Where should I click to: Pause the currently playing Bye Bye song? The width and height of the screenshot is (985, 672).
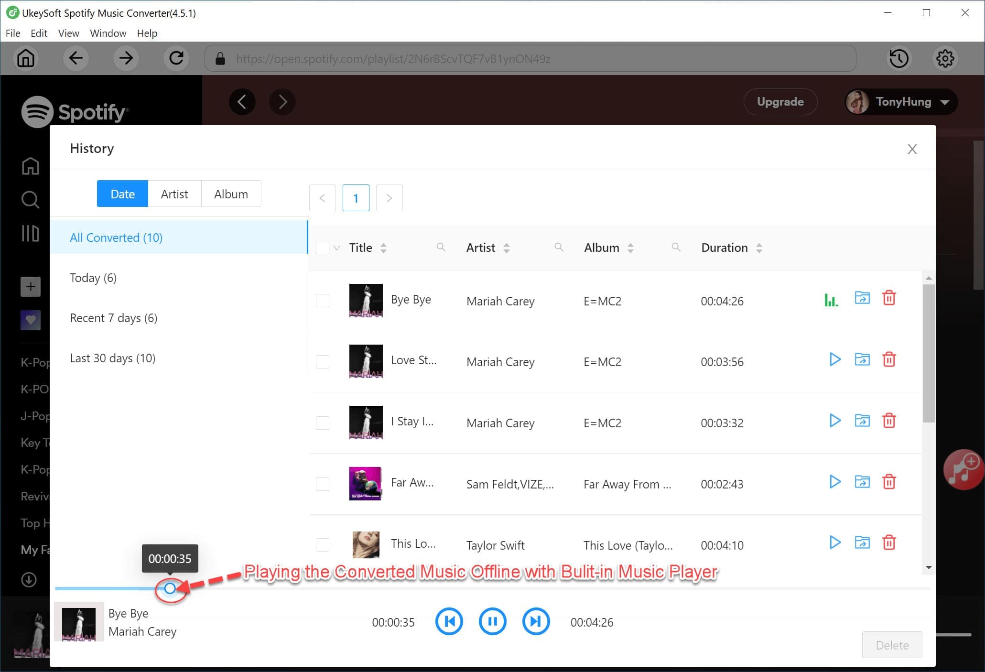click(x=492, y=622)
